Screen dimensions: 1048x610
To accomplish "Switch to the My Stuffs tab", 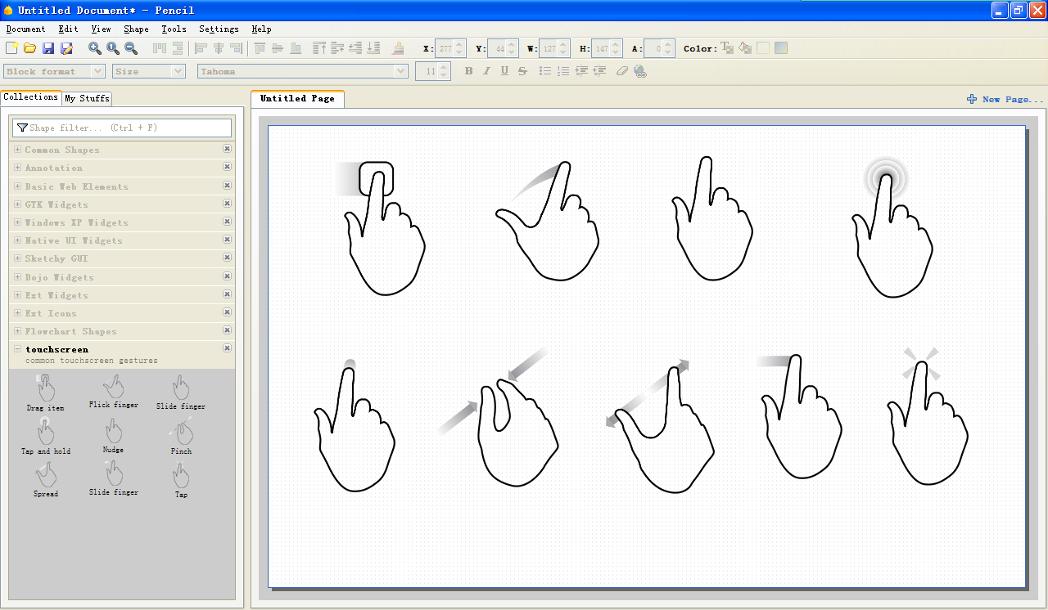I will click(87, 98).
